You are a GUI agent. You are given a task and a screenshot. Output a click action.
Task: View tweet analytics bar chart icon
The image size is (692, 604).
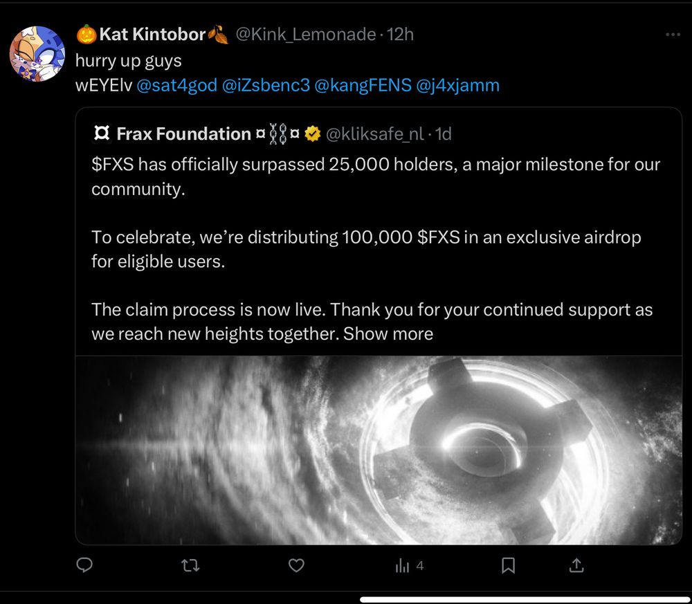(x=403, y=566)
